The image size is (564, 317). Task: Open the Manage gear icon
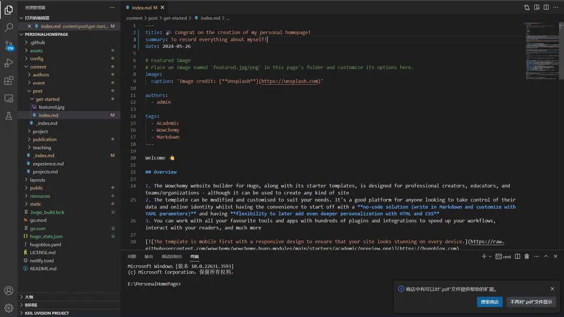pos(9,308)
